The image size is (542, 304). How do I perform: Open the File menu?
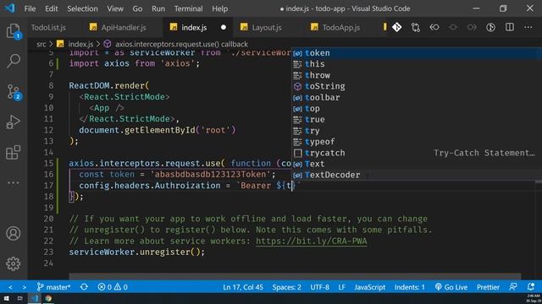click(30, 8)
